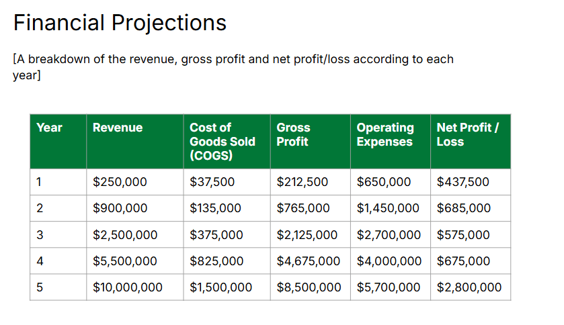Click the $37,500 COGS cell
The height and width of the screenshot is (325, 564).
click(x=212, y=181)
